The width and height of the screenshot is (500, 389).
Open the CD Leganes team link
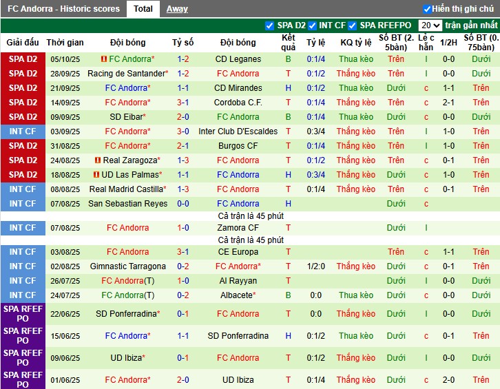coord(238,59)
